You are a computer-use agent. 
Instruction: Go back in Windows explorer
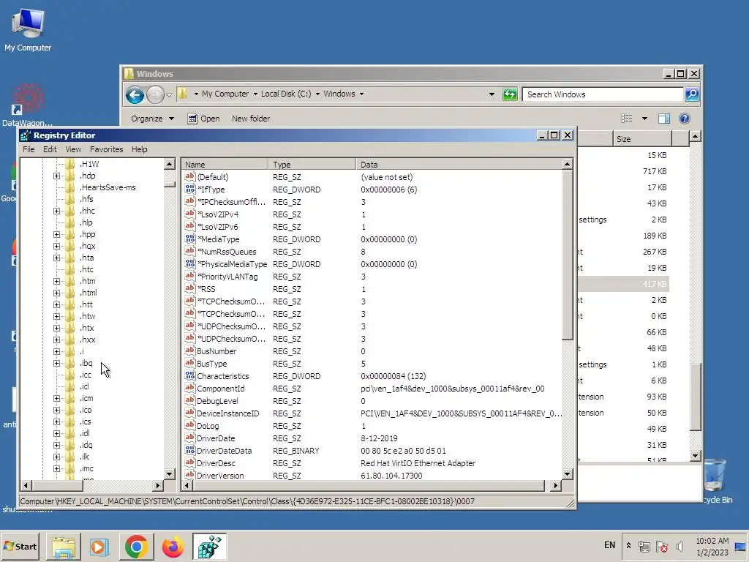pos(135,94)
